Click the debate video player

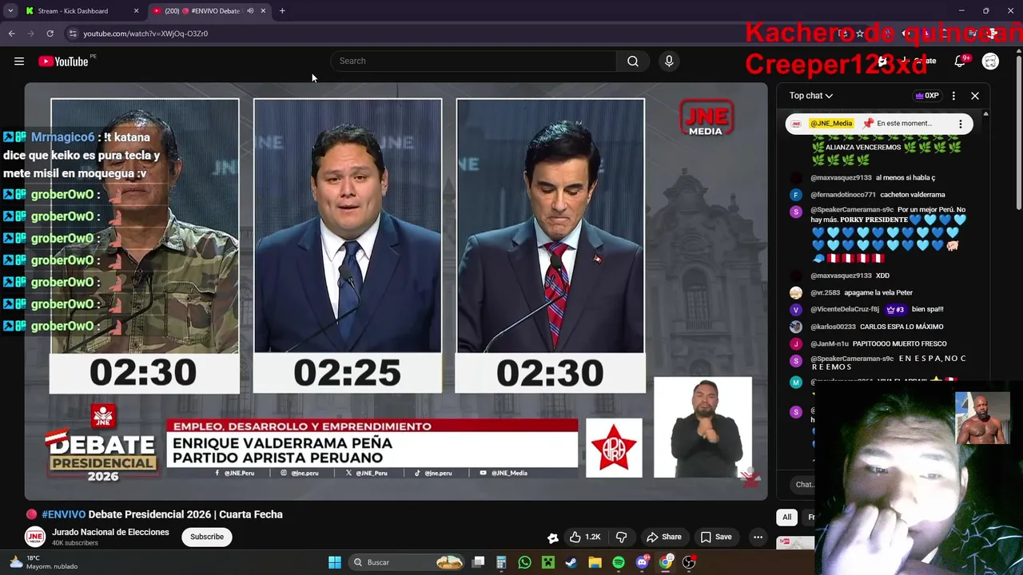click(396, 291)
